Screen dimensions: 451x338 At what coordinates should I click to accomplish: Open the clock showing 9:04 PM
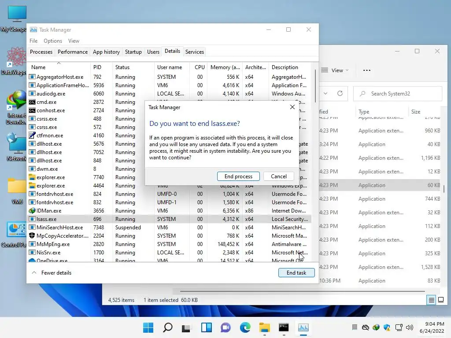432,327
